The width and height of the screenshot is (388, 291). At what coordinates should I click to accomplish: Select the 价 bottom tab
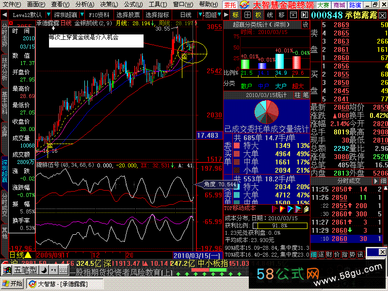click(x=337, y=255)
